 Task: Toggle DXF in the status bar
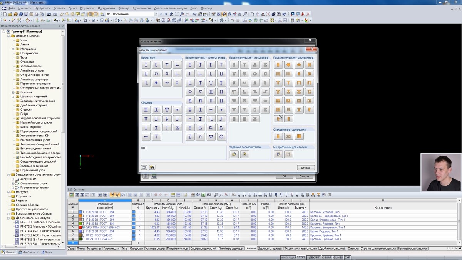[x=347, y=257]
